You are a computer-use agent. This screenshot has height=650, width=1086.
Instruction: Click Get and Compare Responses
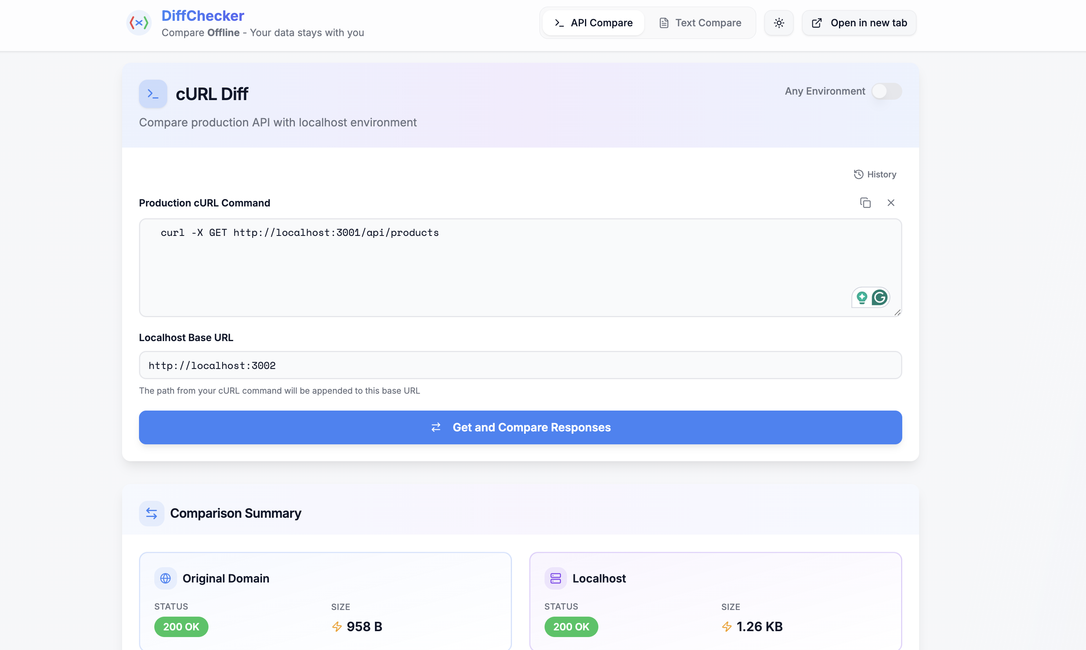520,427
